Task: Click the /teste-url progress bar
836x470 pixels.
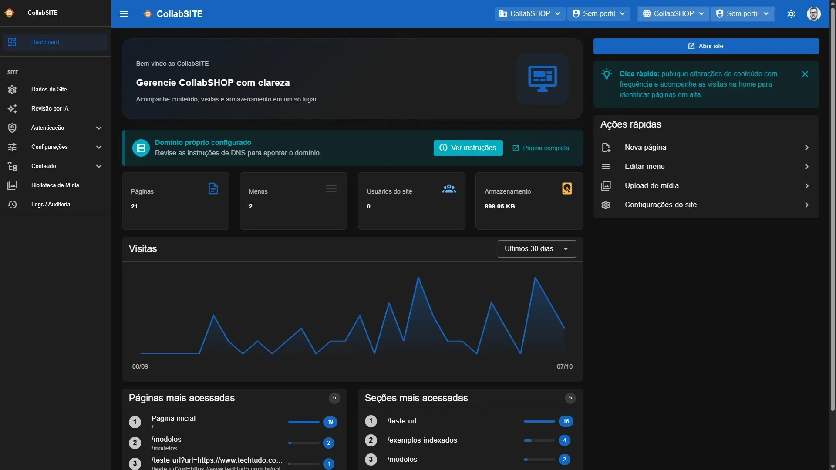Action: pos(539,421)
